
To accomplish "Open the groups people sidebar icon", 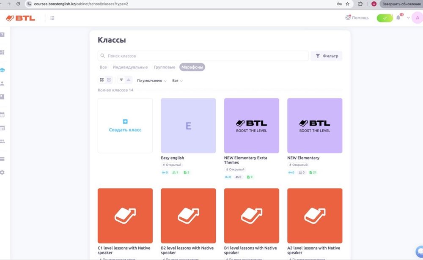I will point(3,141).
